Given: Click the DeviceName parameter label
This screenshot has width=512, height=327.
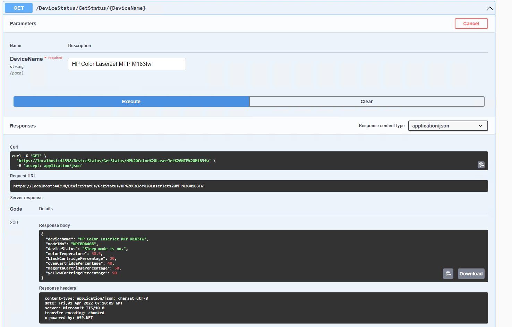Looking at the screenshot, I should [x=26, y=59].
